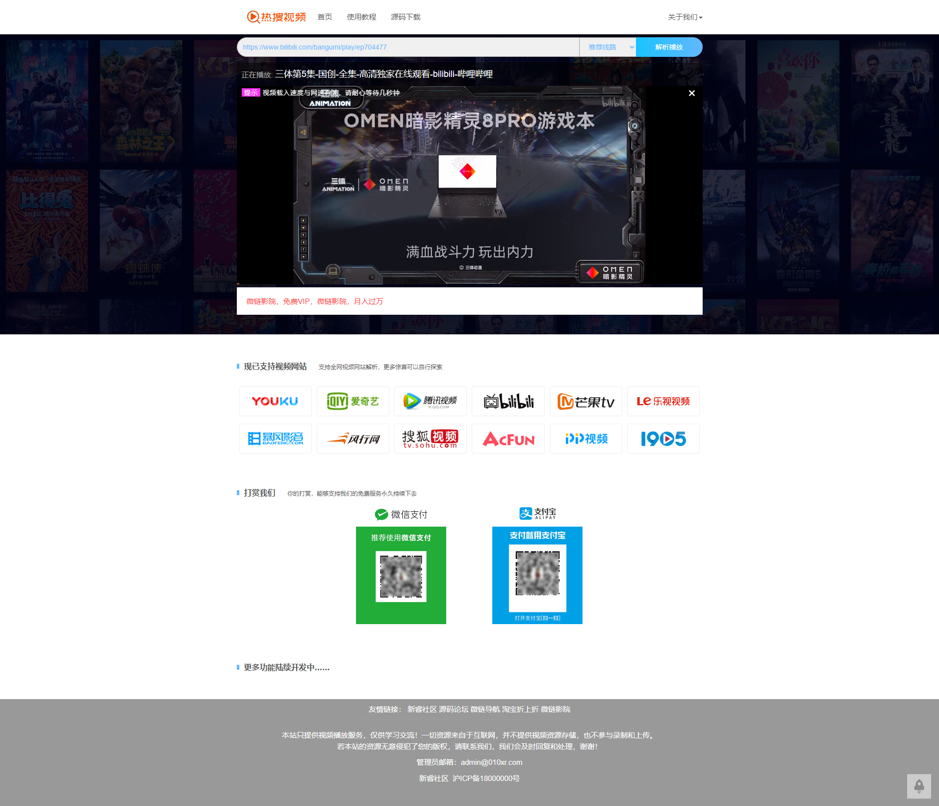Select the iQIYI 爱奇艺 logo
This screenshot has height=806, width=939.
click(x=353, y=401)
